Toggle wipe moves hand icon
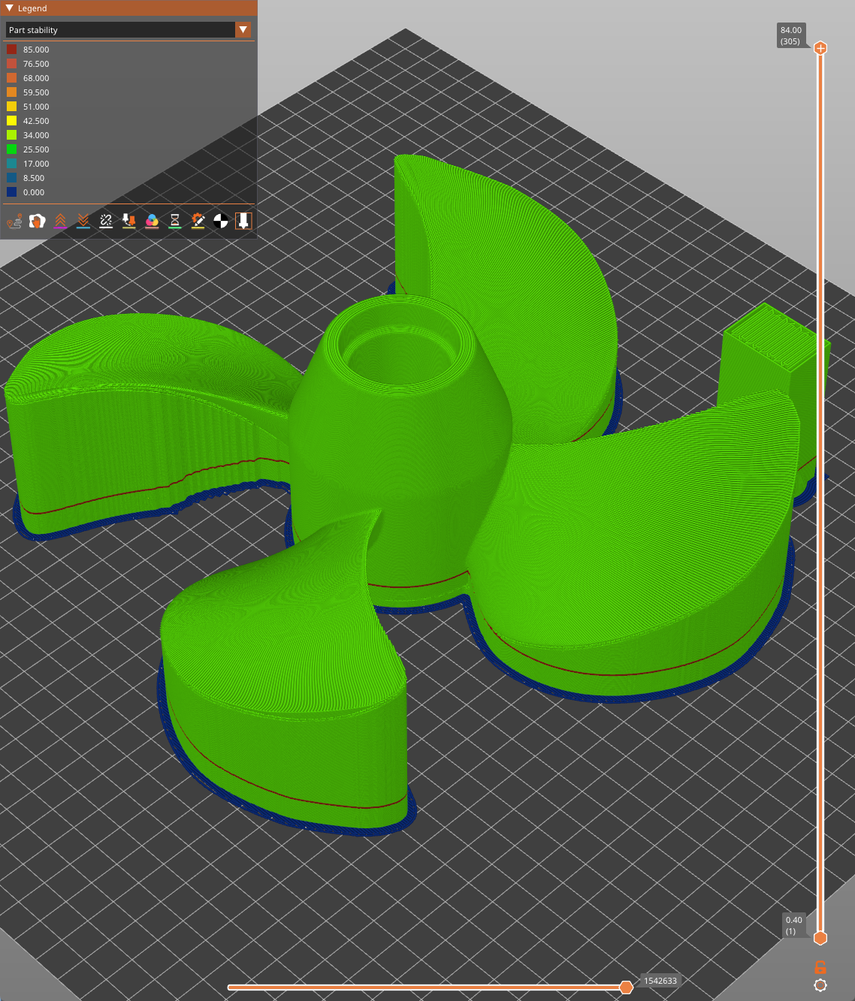Viewport: 855px width, 1001px height. tap(38, 221)
